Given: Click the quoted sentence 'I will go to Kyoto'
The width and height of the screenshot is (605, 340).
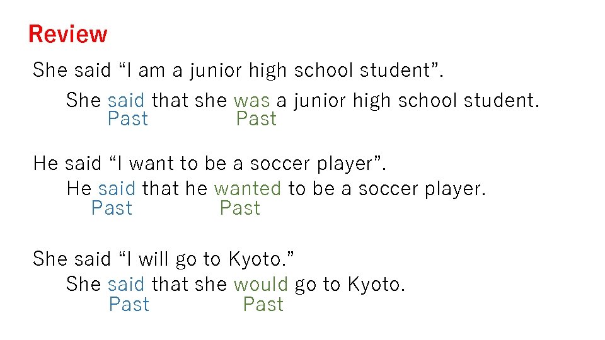Looking at the screenshot, I should [x=164, y=259].
